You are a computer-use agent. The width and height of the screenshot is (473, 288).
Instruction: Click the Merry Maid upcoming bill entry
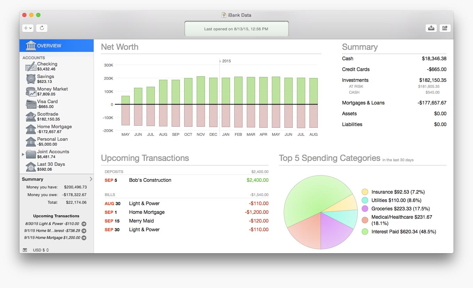[x=141, y=221]
